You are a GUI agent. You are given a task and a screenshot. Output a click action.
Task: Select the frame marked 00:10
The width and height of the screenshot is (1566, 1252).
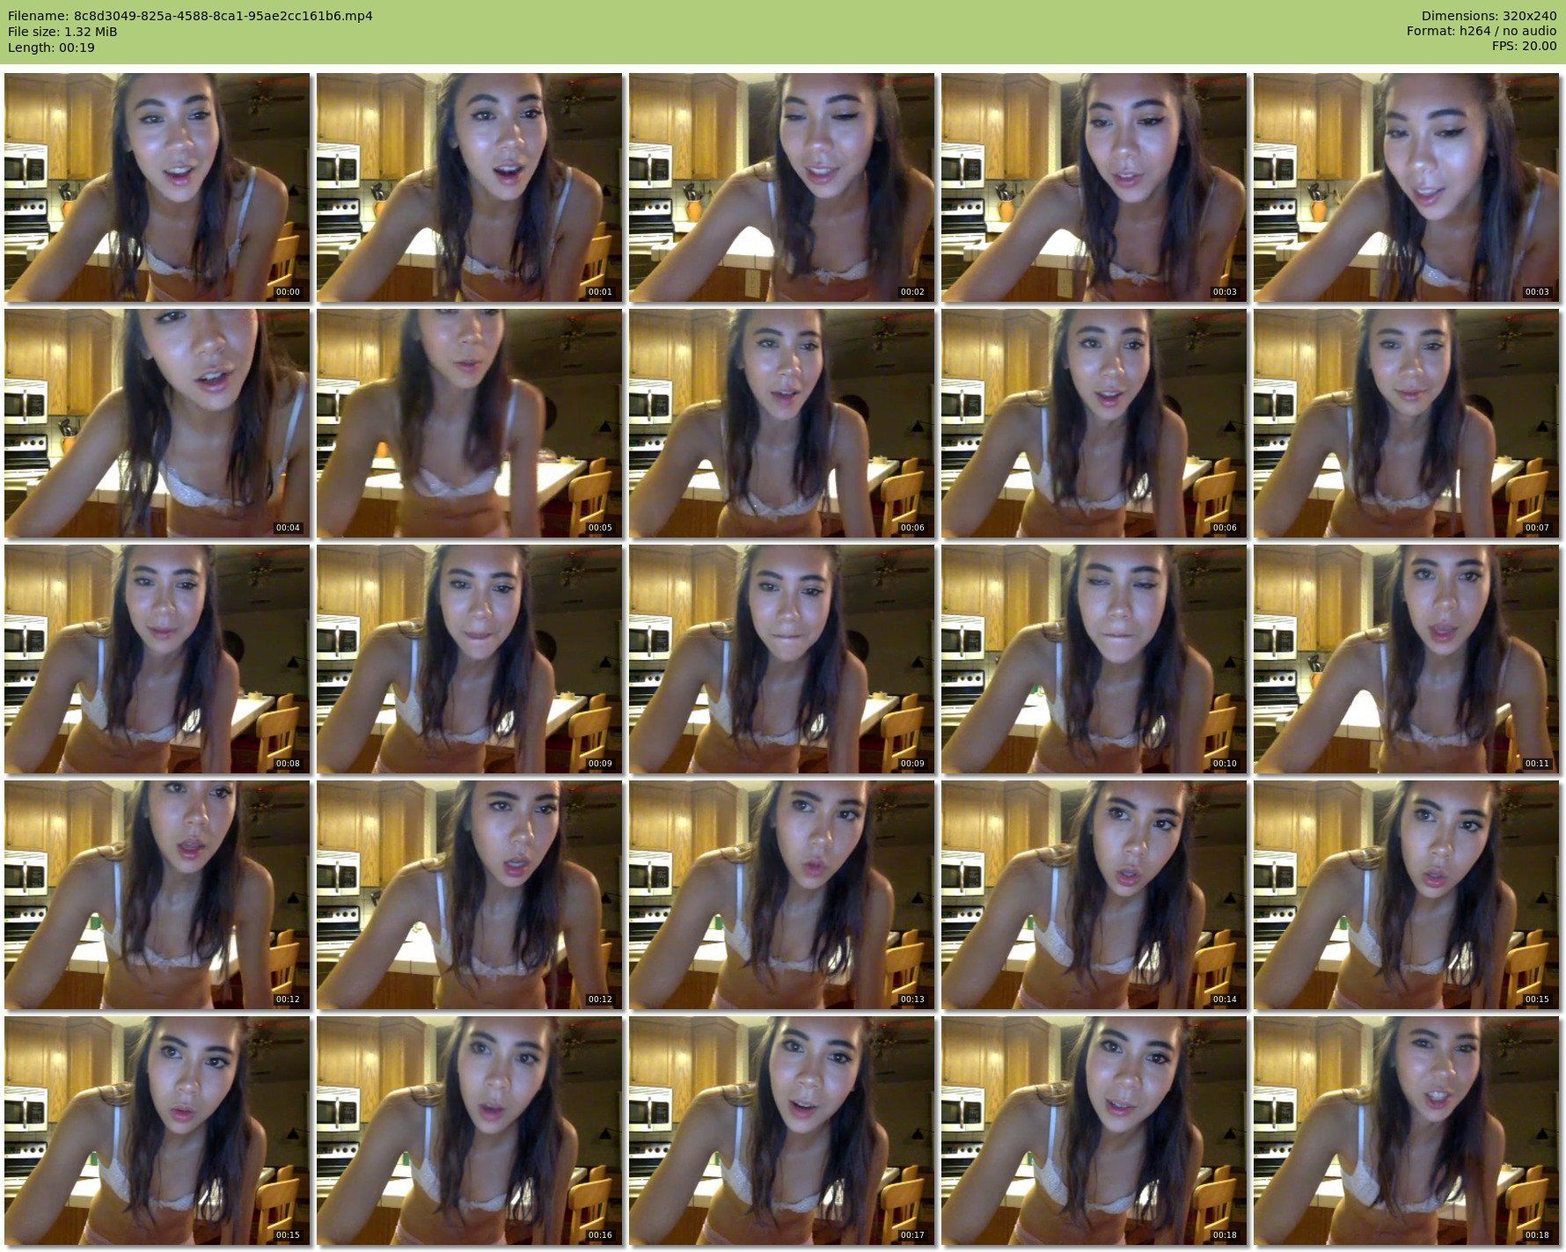tap(1094, 659)
